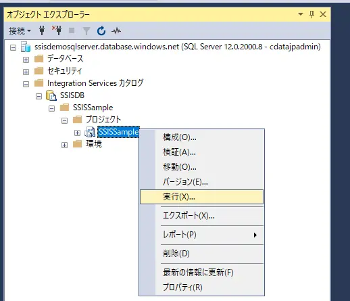Collapse the SSISDB catalog node
Image resolution: width=350 pixels, height=301 pixels.
click(39, 96)
